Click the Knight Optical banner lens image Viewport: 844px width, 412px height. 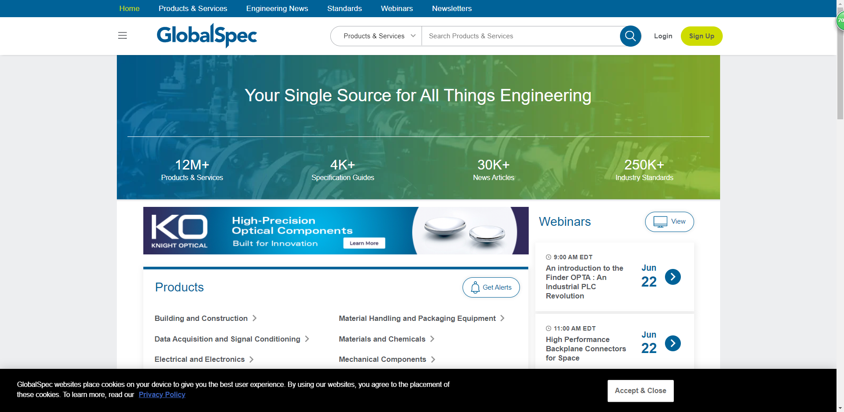pos(464,230)
